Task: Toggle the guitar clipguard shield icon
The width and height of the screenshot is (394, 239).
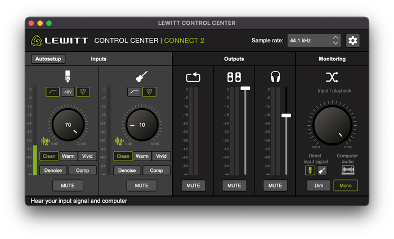Action: 149,92
